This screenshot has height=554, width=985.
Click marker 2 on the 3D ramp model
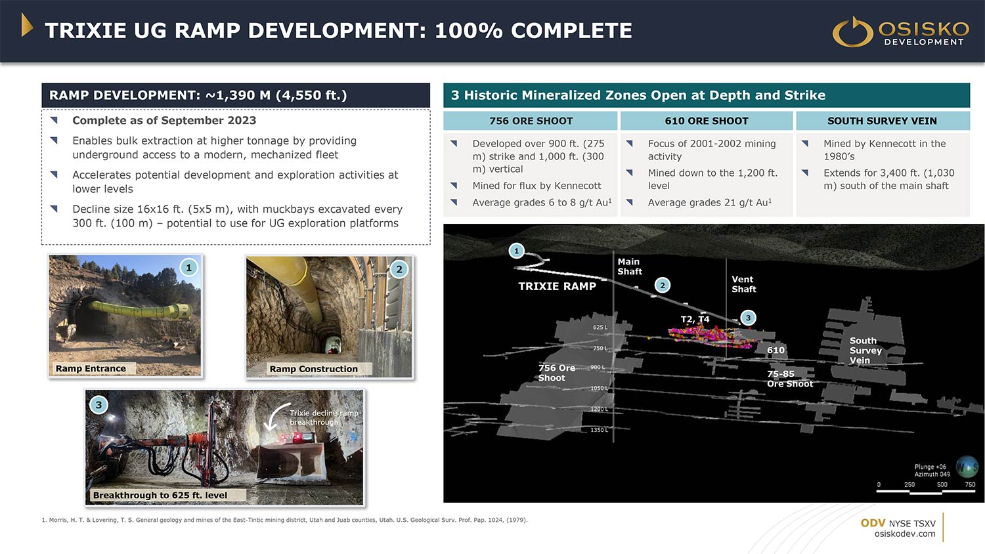tap(663, 285)
